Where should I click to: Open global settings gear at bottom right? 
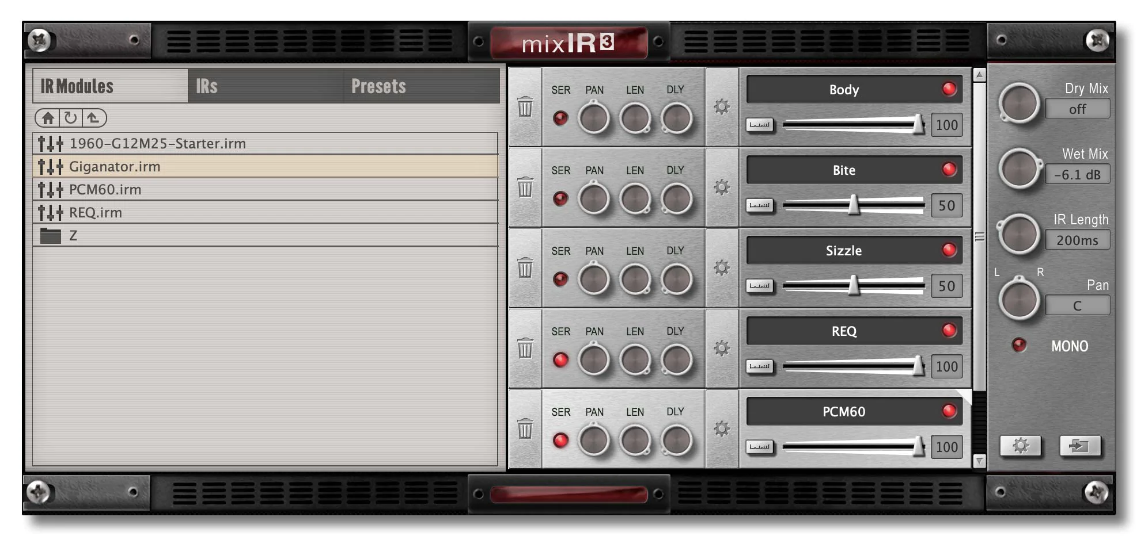coord(1020,446)
